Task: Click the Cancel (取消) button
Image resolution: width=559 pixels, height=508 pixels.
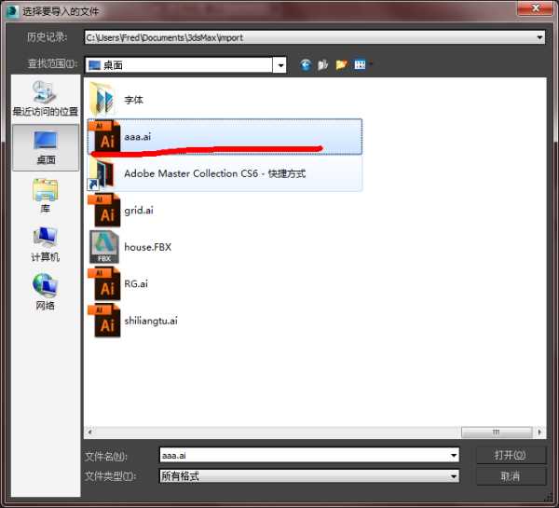Action: [x=511, y=476]
